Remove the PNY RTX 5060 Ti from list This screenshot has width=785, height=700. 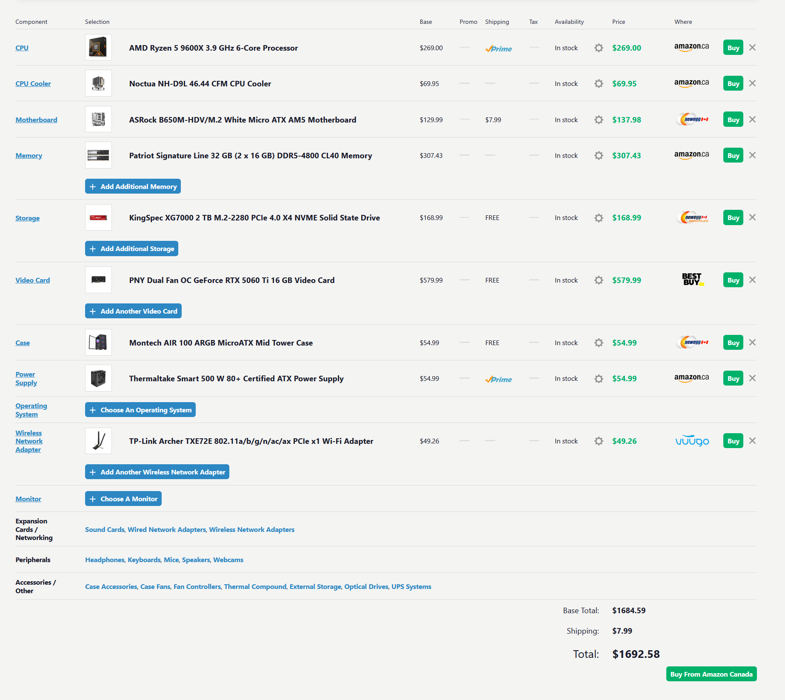(x=752, y=280)
